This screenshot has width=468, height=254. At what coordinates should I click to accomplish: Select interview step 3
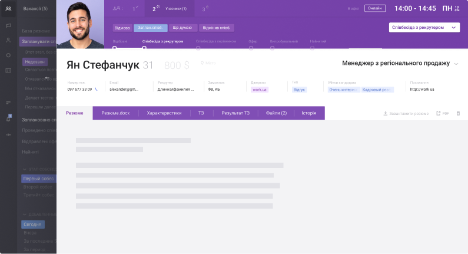205,9
